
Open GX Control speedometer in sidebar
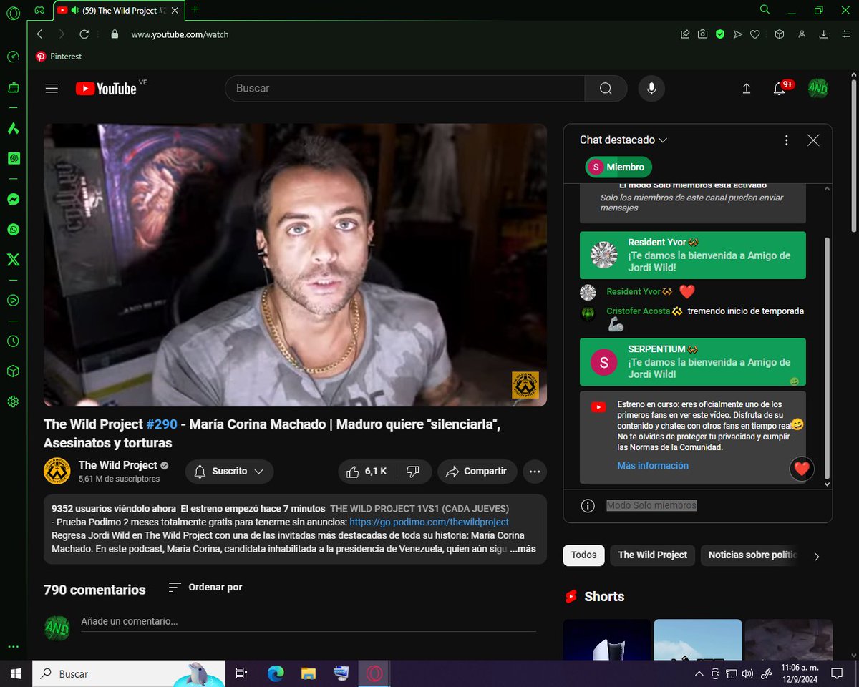(13, 57)
